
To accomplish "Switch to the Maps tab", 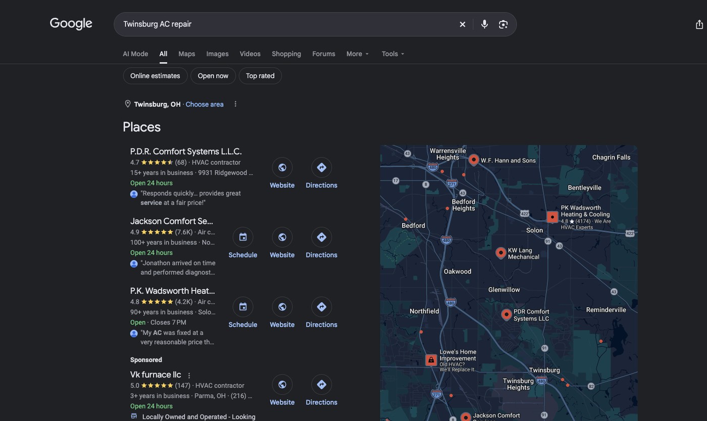I will tap(187, 54).
